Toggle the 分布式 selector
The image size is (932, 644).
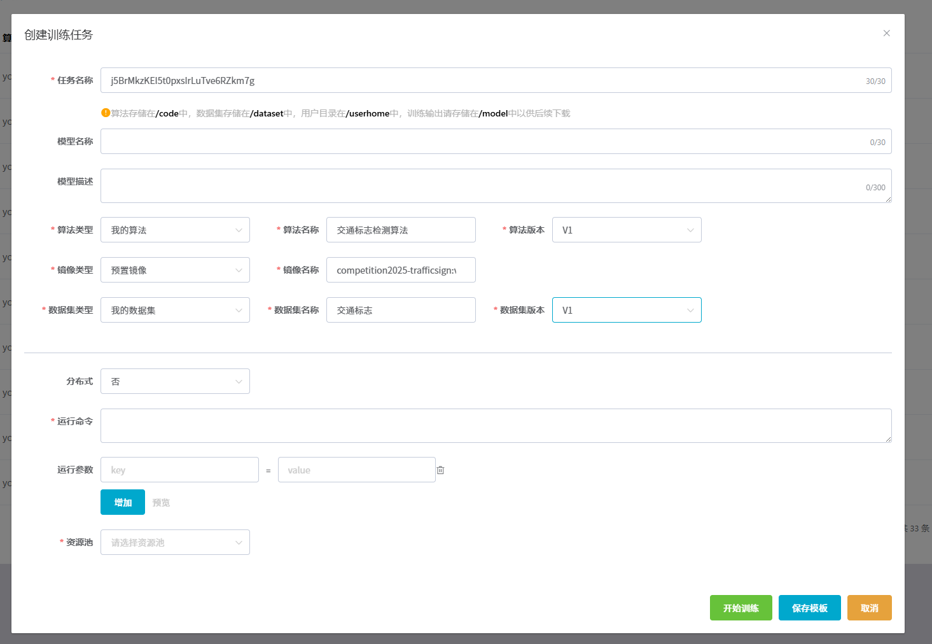point(175,382)
